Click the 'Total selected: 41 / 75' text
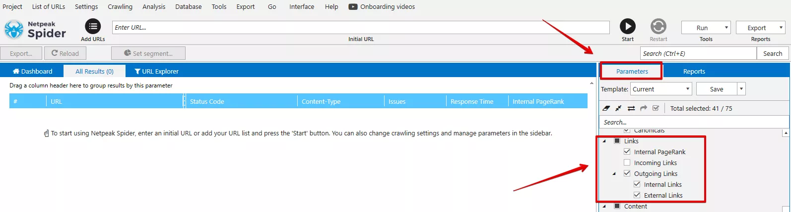Viewport: 791px width, 212px height. (x=701, y=108)
